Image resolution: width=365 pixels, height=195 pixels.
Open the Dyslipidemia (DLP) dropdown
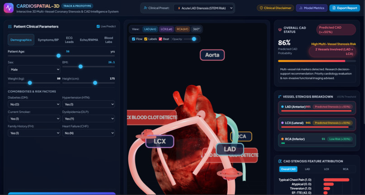[x=88, y=118]
